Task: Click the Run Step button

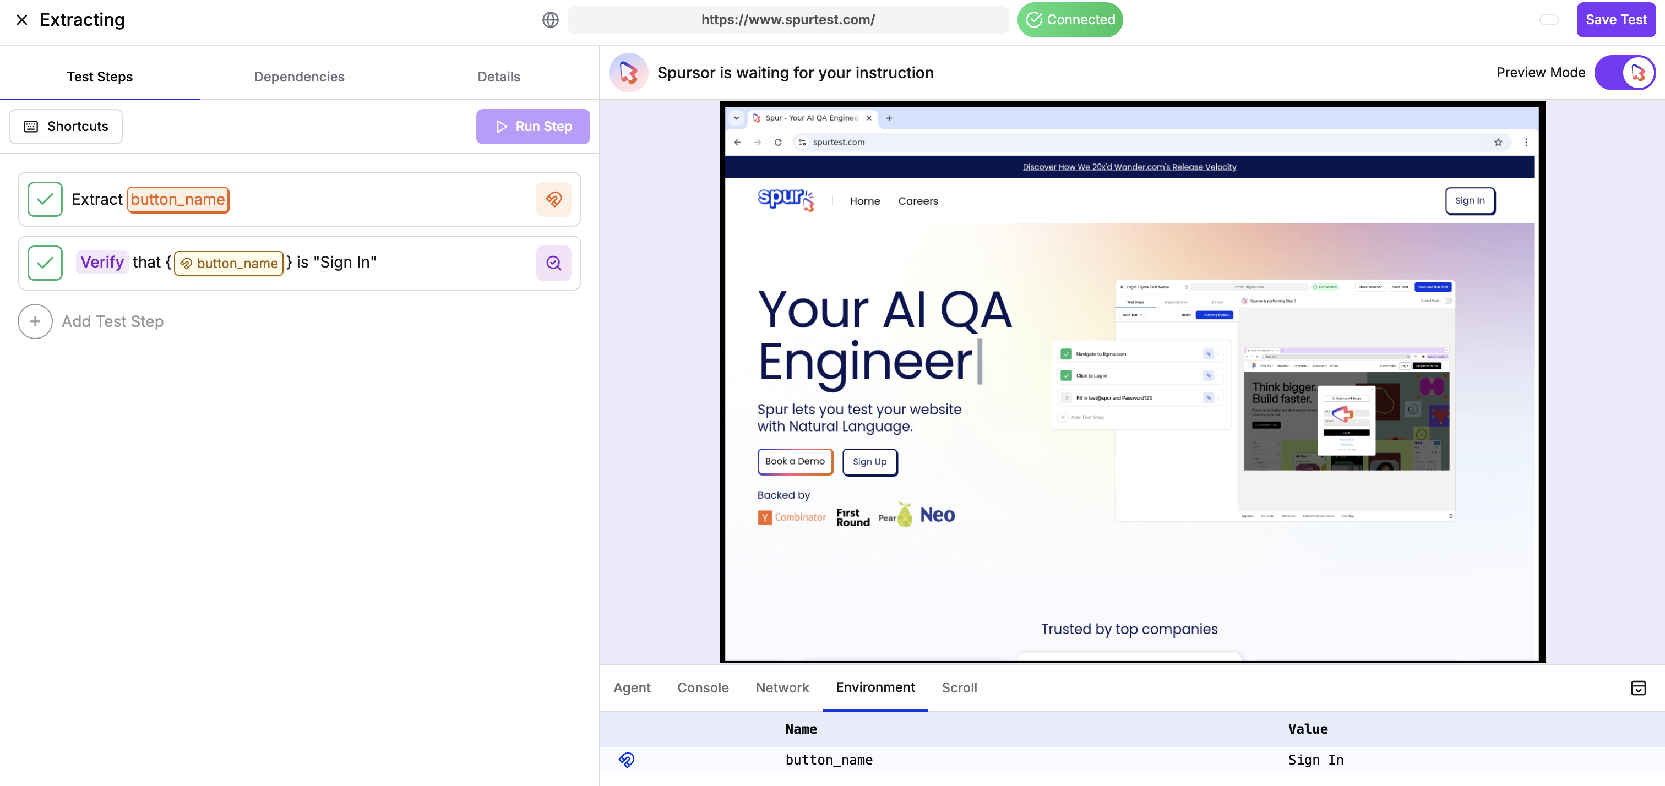Action: coord(532,126)
